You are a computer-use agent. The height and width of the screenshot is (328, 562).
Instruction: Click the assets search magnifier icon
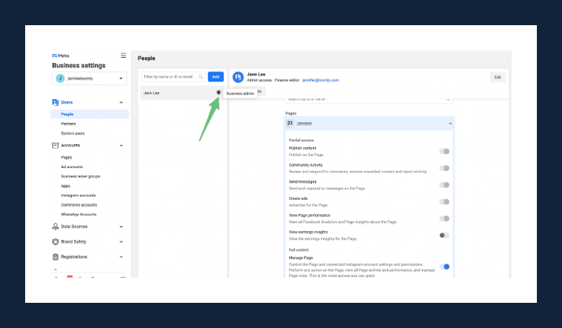pyautogui.click(x=447, y=99)
